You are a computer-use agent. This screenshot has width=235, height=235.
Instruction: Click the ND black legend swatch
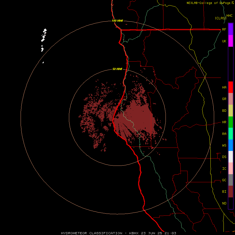coord(231,203)
